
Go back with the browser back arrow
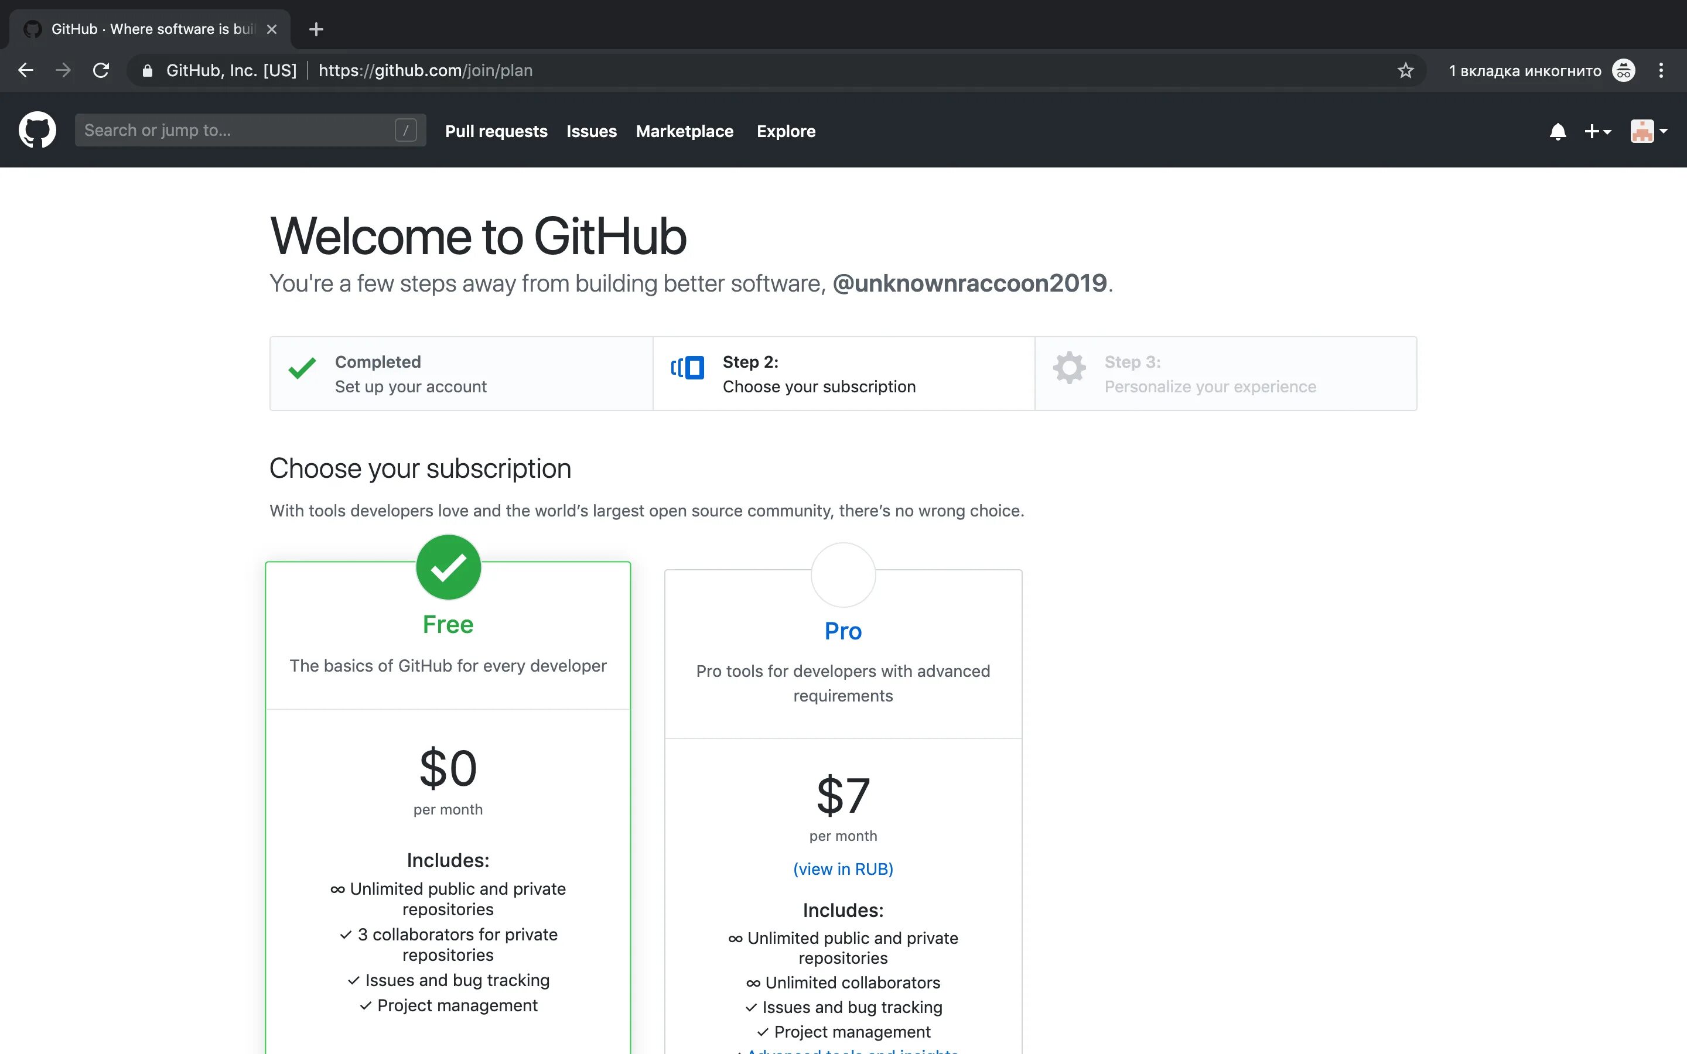tap(26, 70)
